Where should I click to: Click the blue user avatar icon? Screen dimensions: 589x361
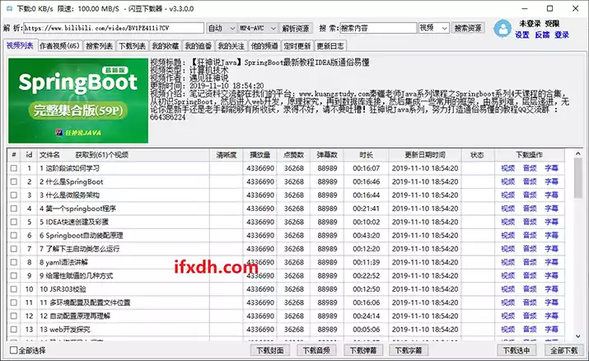502,29
